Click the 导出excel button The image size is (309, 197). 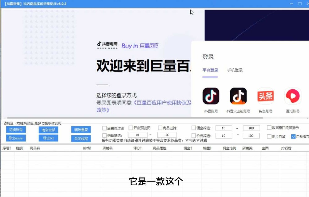(x=16, y=138)
